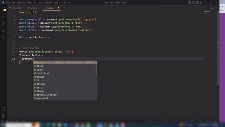Open the Edit menu
The image size is (225, 127).
click(x=13, y=2)
